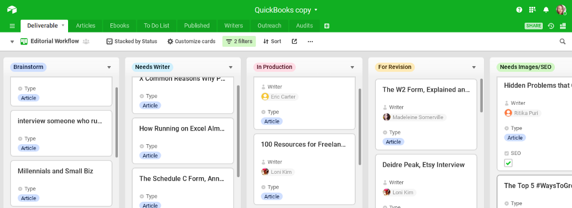Click Loni Kim on Deidre Peak card
Viewport: 572px width, 208px height.
399,192
